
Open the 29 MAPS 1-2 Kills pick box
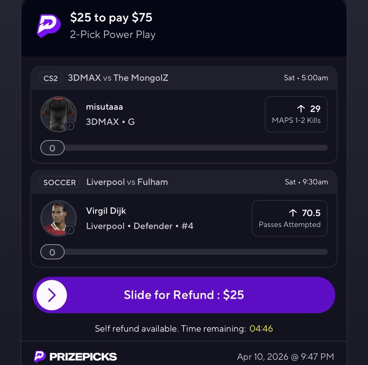point(296,114)
